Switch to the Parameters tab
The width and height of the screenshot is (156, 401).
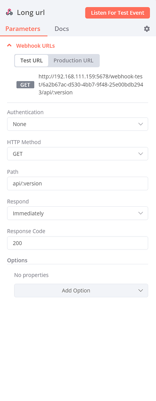click(23, 29)
